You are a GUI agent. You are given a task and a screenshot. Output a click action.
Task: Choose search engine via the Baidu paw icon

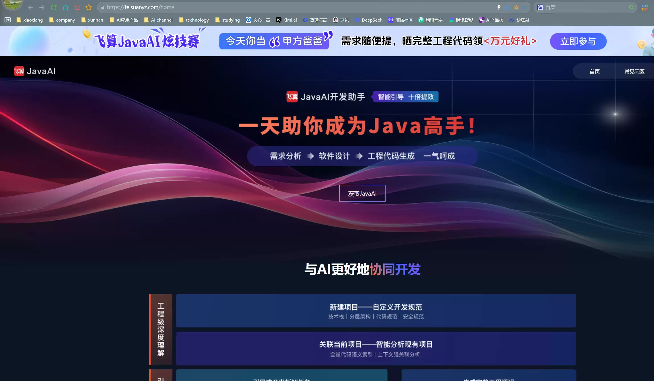pyautogui.click(x=540, y=7)
